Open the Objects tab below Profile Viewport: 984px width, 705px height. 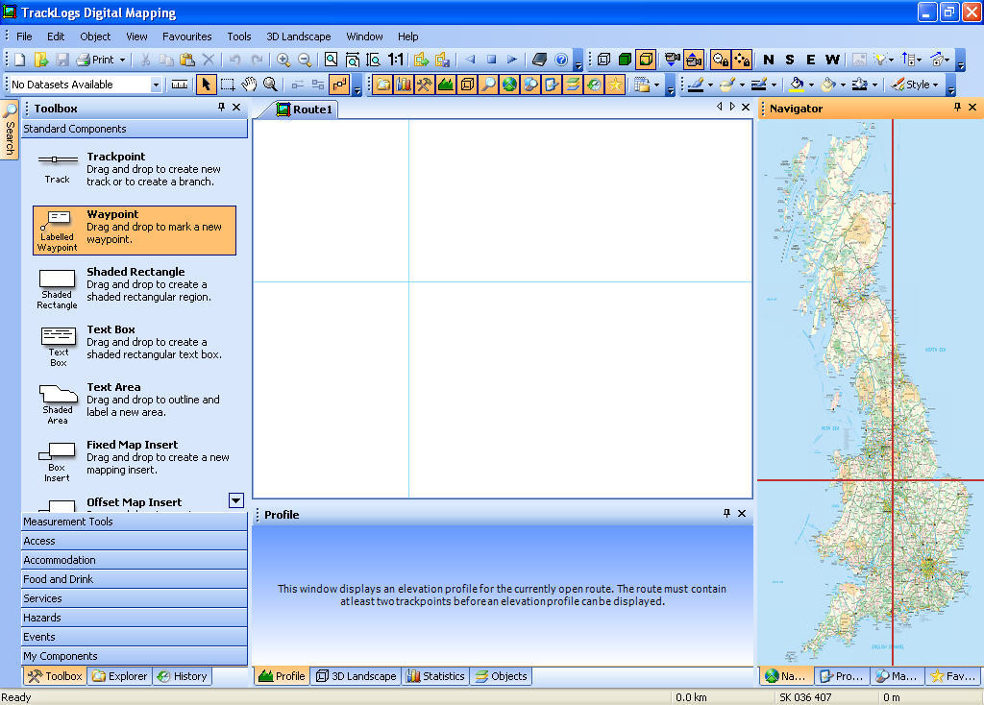(x=501, y=676)
